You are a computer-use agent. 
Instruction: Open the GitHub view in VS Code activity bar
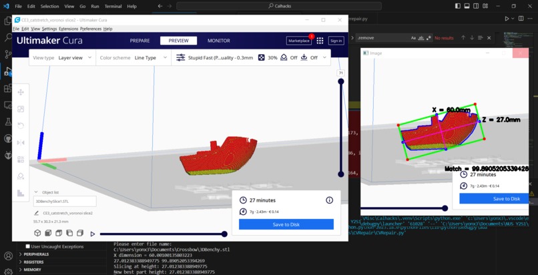click(x=7, y=138)
